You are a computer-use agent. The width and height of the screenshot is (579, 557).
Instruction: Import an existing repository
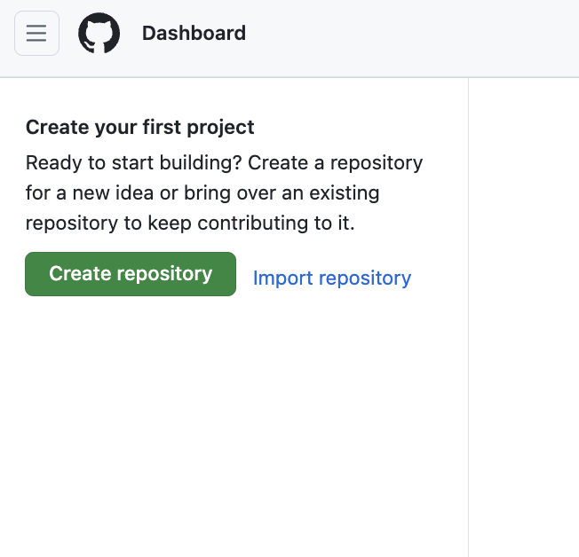[331, 278]
